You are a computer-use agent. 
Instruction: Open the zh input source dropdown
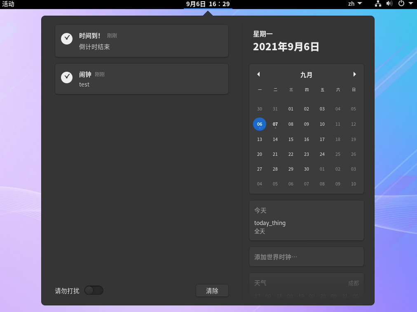point(355,4)
